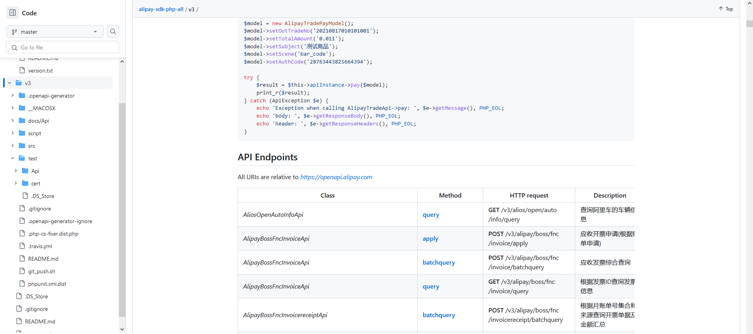The image size is (753, 334).
Task: Open version.txt in file tree
Action: tap(40, 71)
